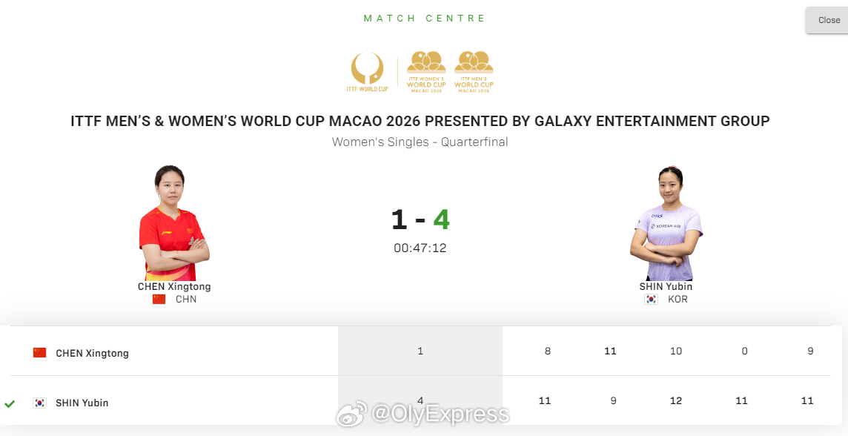Click the ITTF Women's World Cup Macao 2026 logo
Image resolution: width=848 pixels, height=436 pixels.
click(x=428, y=72)
